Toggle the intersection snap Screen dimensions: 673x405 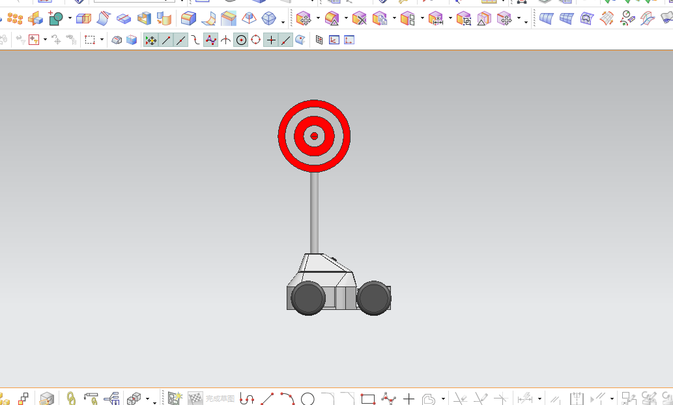point(226,40)
